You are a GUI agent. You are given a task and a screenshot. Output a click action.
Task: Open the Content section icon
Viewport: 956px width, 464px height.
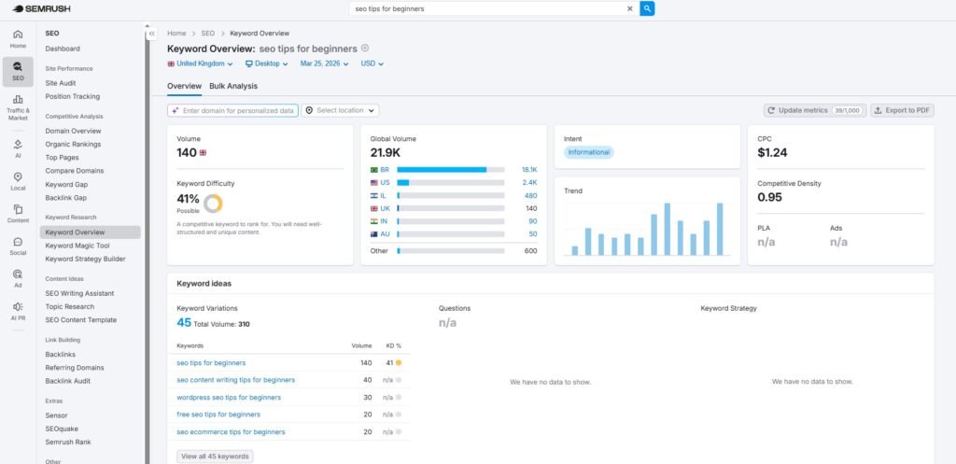18,214
